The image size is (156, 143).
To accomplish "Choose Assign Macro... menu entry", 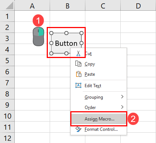I will (x=99, y=119).
